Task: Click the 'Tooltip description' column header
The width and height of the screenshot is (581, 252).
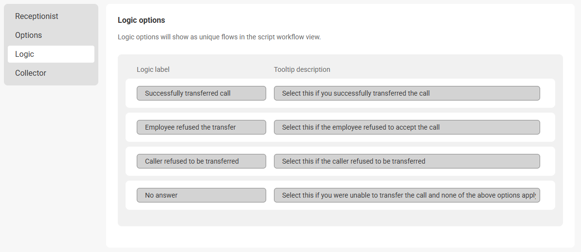Action: point(302,69)
